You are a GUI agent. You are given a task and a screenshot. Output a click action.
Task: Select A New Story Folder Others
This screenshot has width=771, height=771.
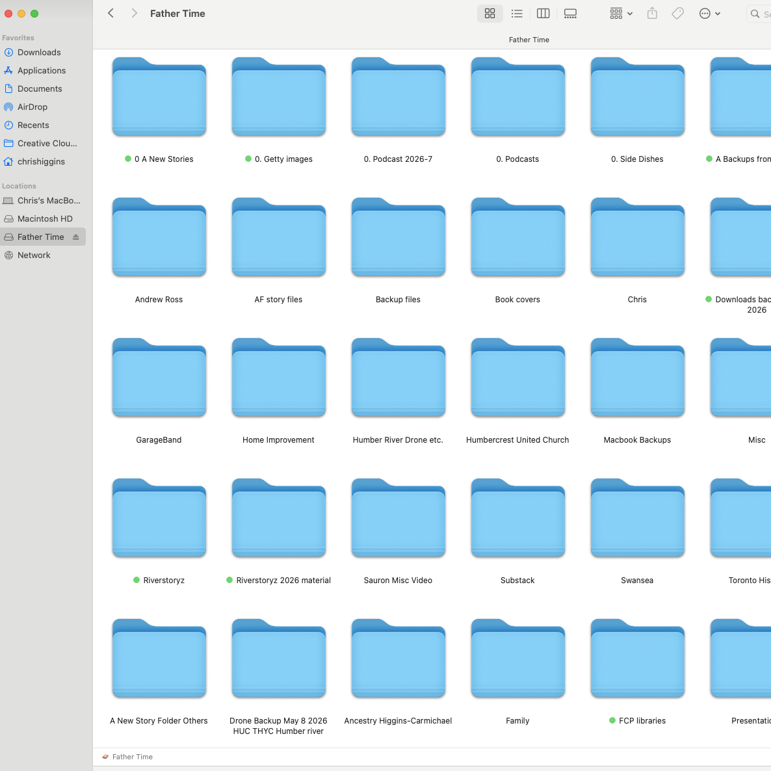coord(159,658)
